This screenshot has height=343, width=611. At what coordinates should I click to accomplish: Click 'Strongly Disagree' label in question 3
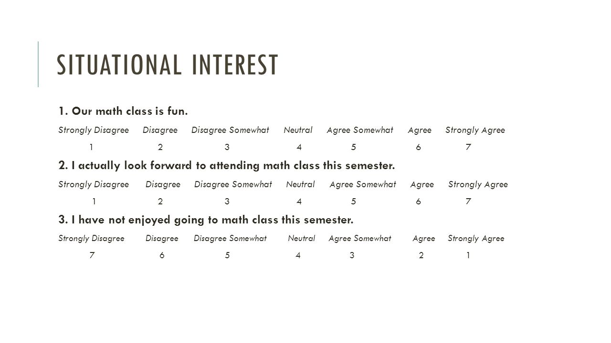click(x=91, y=238)
